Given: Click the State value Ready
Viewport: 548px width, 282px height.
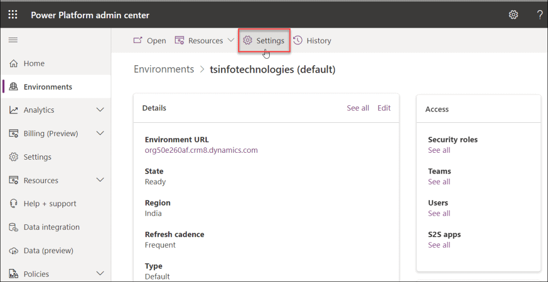Looking at the screenshot, I should pyautogui.click(x=155, y=182).
